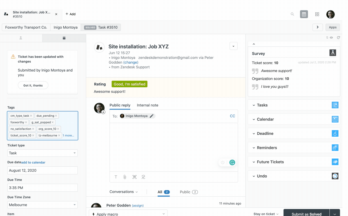Dismiss update notice with Got it, thanks
Image resolution: width=348 pixels, height=216 pixels.
click(33, 85)
